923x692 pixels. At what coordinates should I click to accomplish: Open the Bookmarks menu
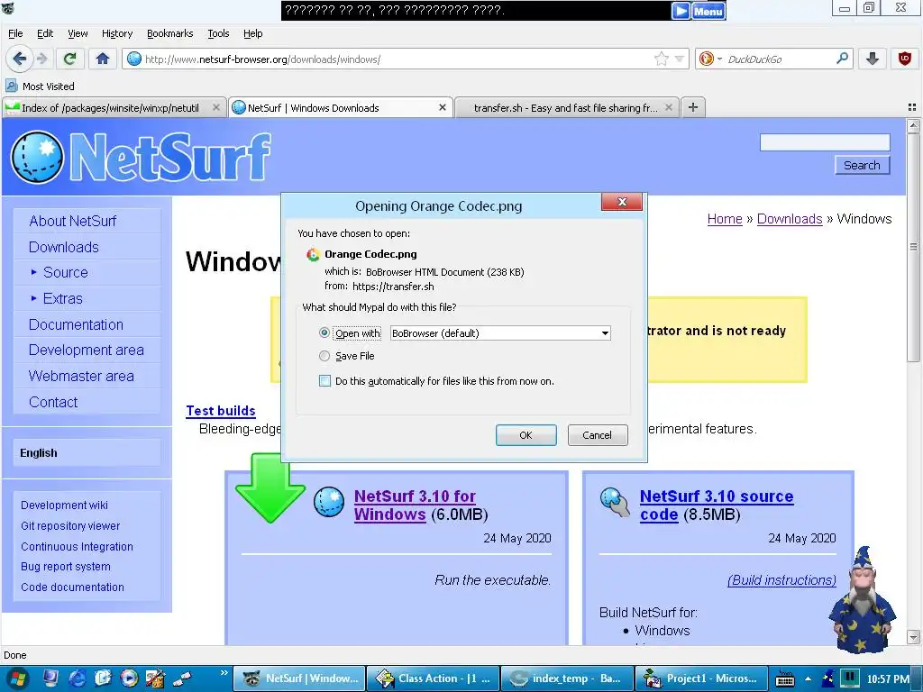click(170, 33)
